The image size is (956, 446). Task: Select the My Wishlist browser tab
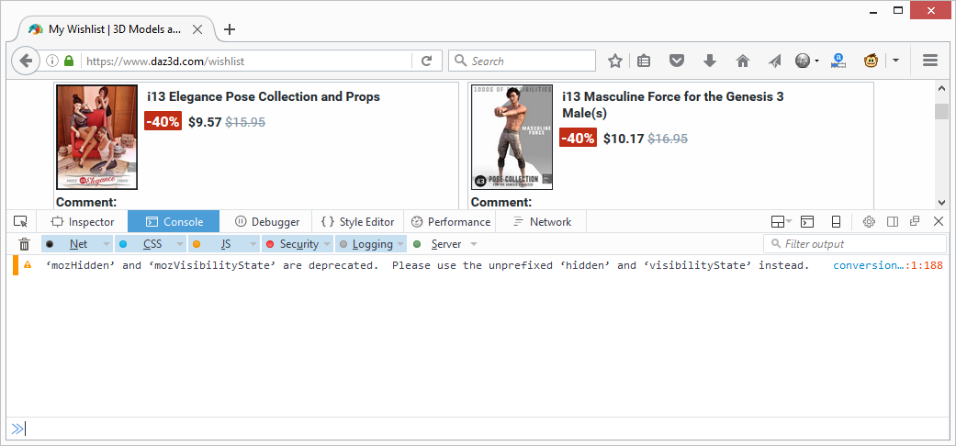point(116,29)
